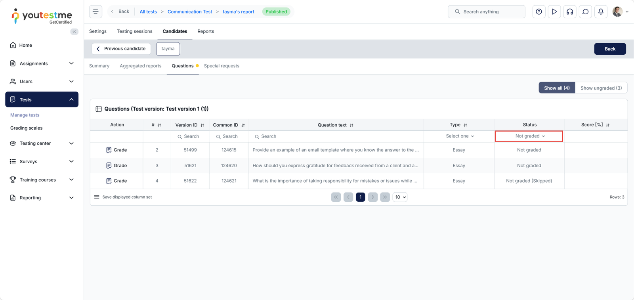The height and width of the screenshot is (300, 634).
Task: Click the play tutorial icon
Action: point(554,12)
